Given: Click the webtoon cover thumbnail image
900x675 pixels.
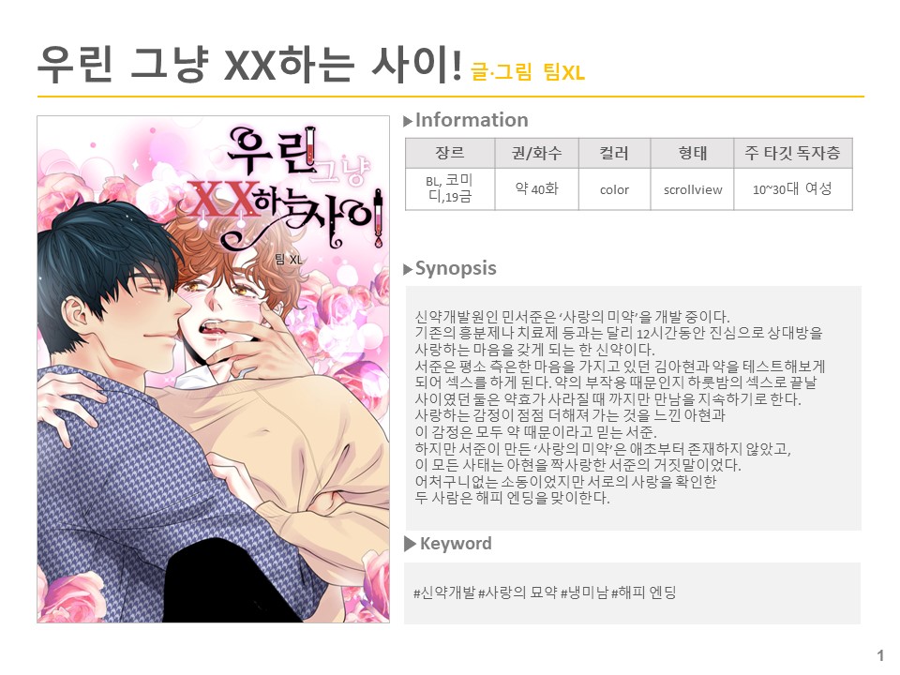Looking at the screenshot, I should tap(214, 369).
